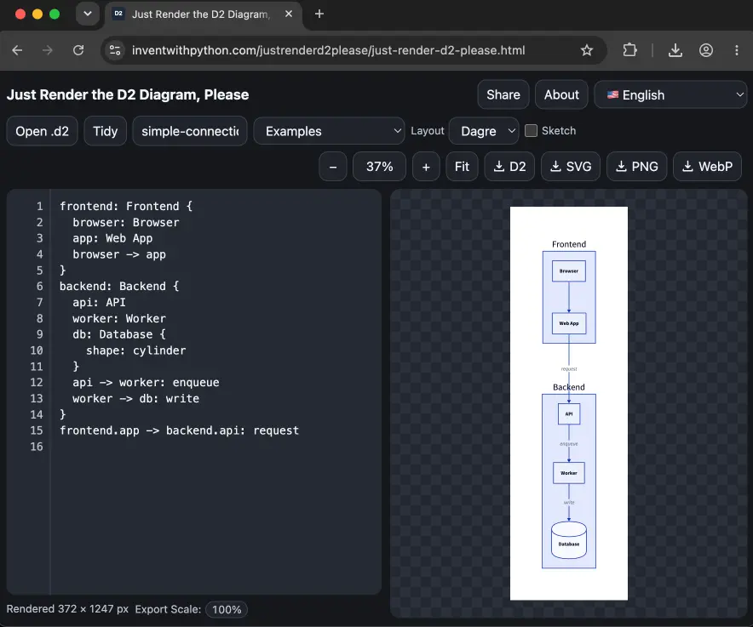This screenshot has width=753, height=627.
Task: Click the Frontend container label in diagram
Action: pos(569,244)
